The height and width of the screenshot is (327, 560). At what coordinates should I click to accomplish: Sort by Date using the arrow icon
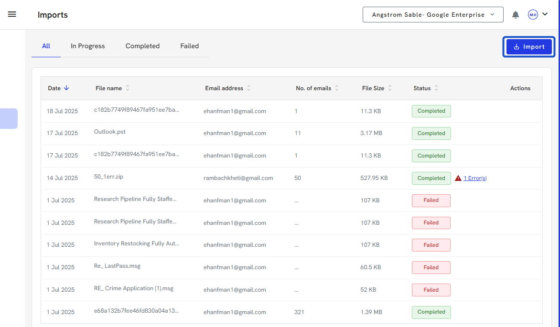(66, 88)
